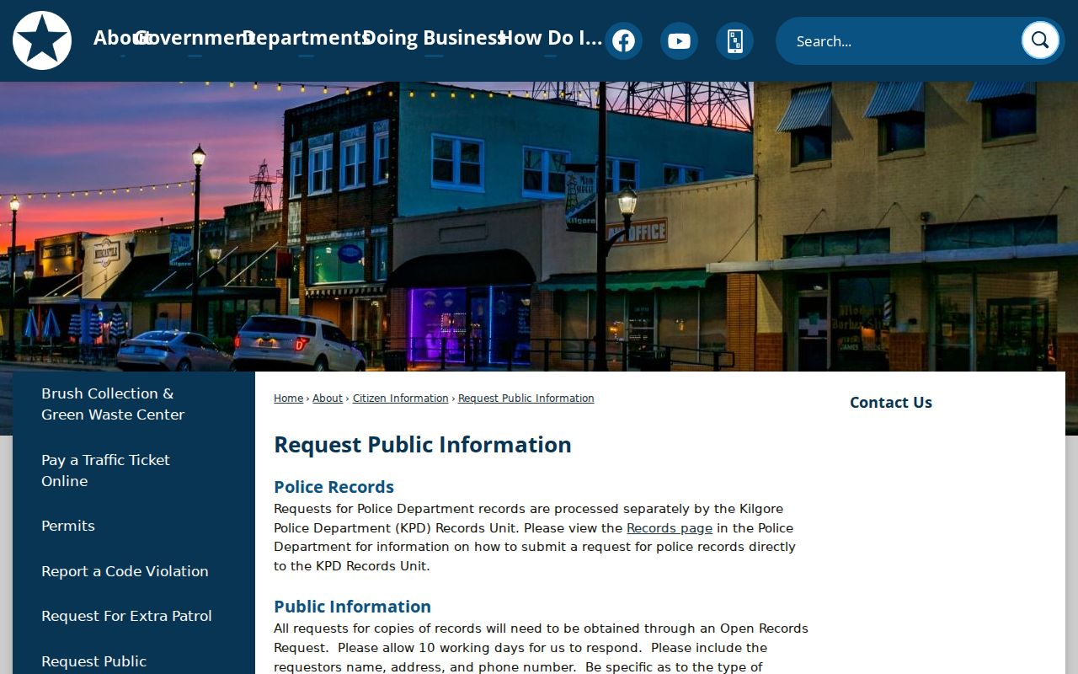The height and width of the screenshot is (674, 1078).
Task: Click the Contact Us heading
Action: click(x=891, y=403)
